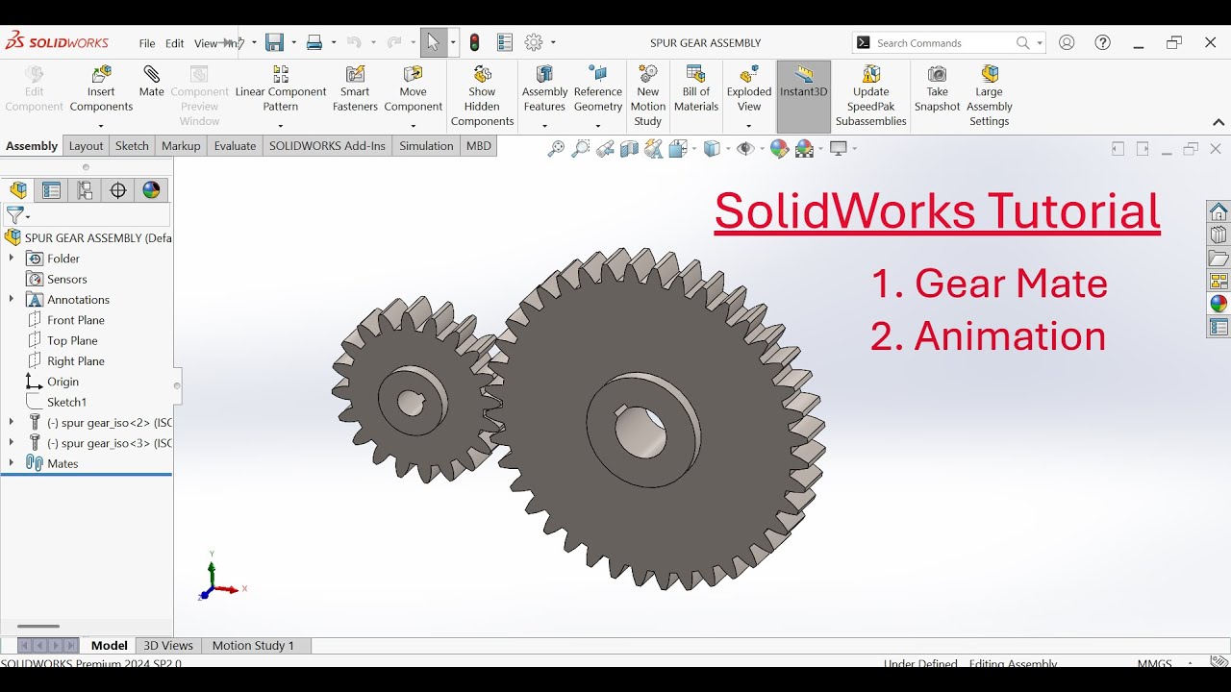Image resolution: width=1231 pixels, height=692 pixels.
Task: Click the feature tree horizontal scrollbar
Action: (38, 627)
